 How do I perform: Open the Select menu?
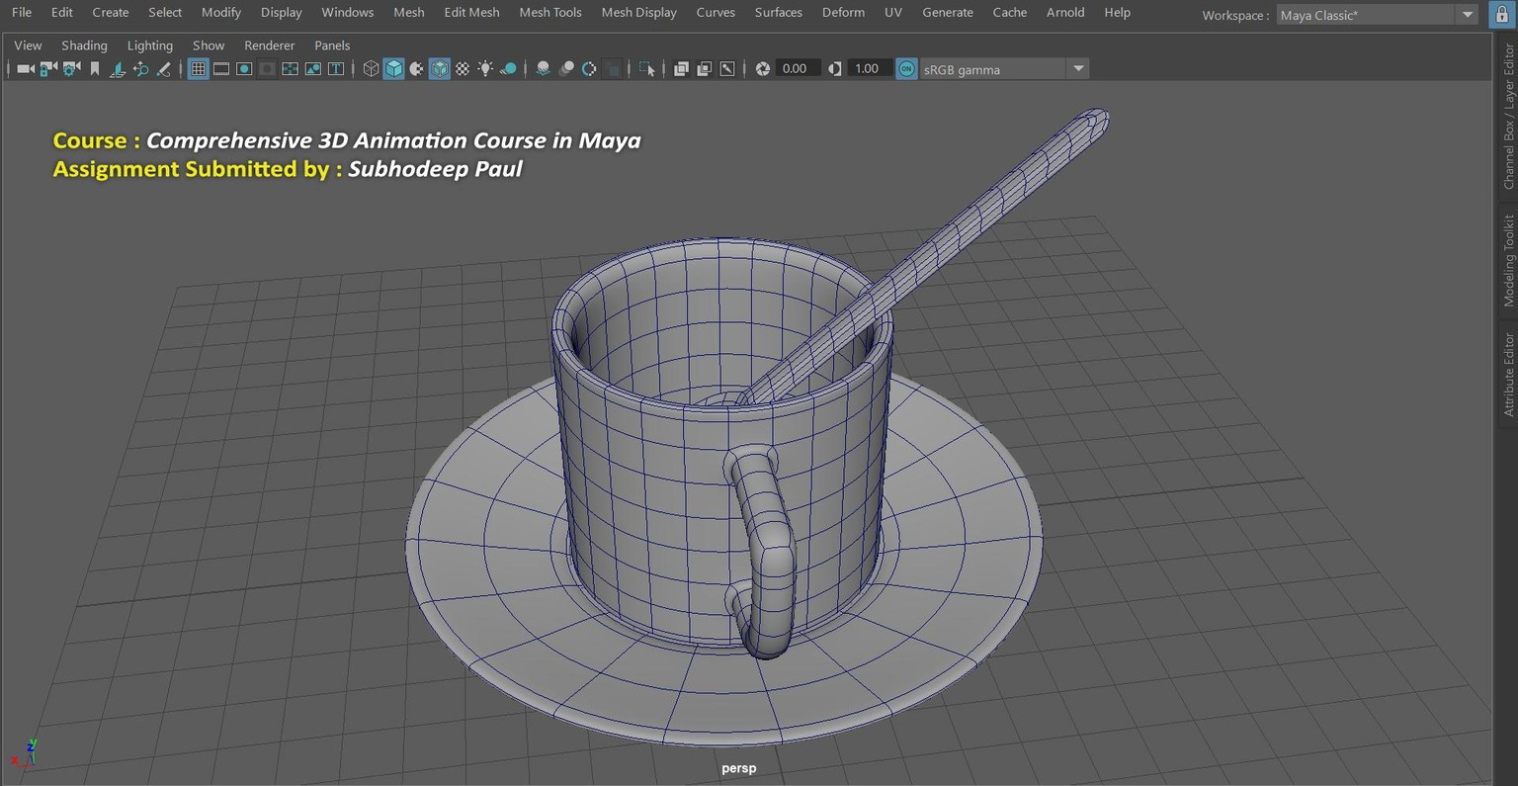pos(165,13)
